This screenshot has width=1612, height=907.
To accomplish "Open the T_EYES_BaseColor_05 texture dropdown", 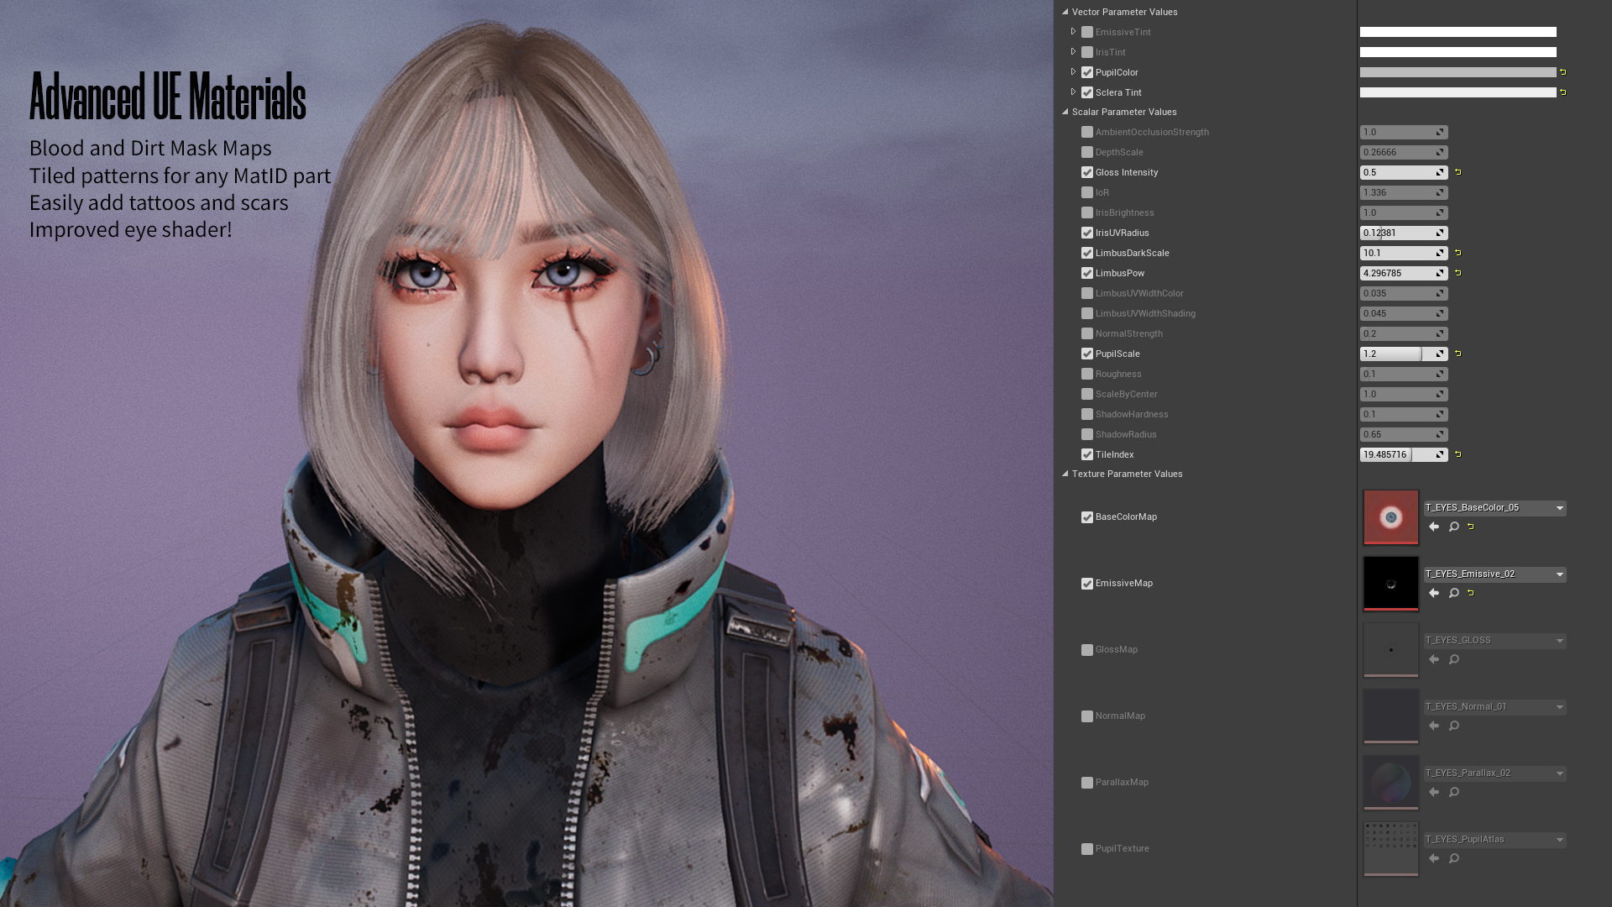I will click(x=1560, y=508).
